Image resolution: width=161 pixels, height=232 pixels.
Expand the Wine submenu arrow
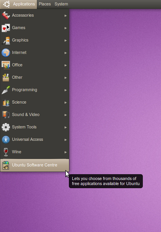coord(66,152)
